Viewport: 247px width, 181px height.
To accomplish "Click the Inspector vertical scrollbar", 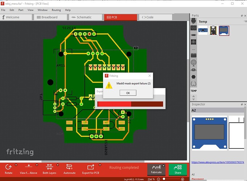I will [x=245, y=123].
